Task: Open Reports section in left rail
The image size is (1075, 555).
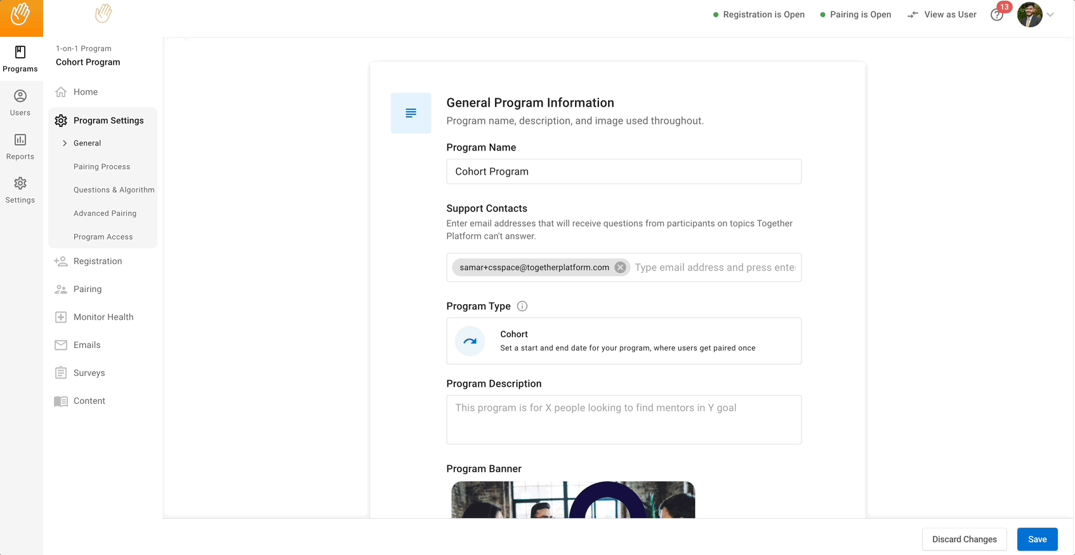Action: tap(20, 147)
